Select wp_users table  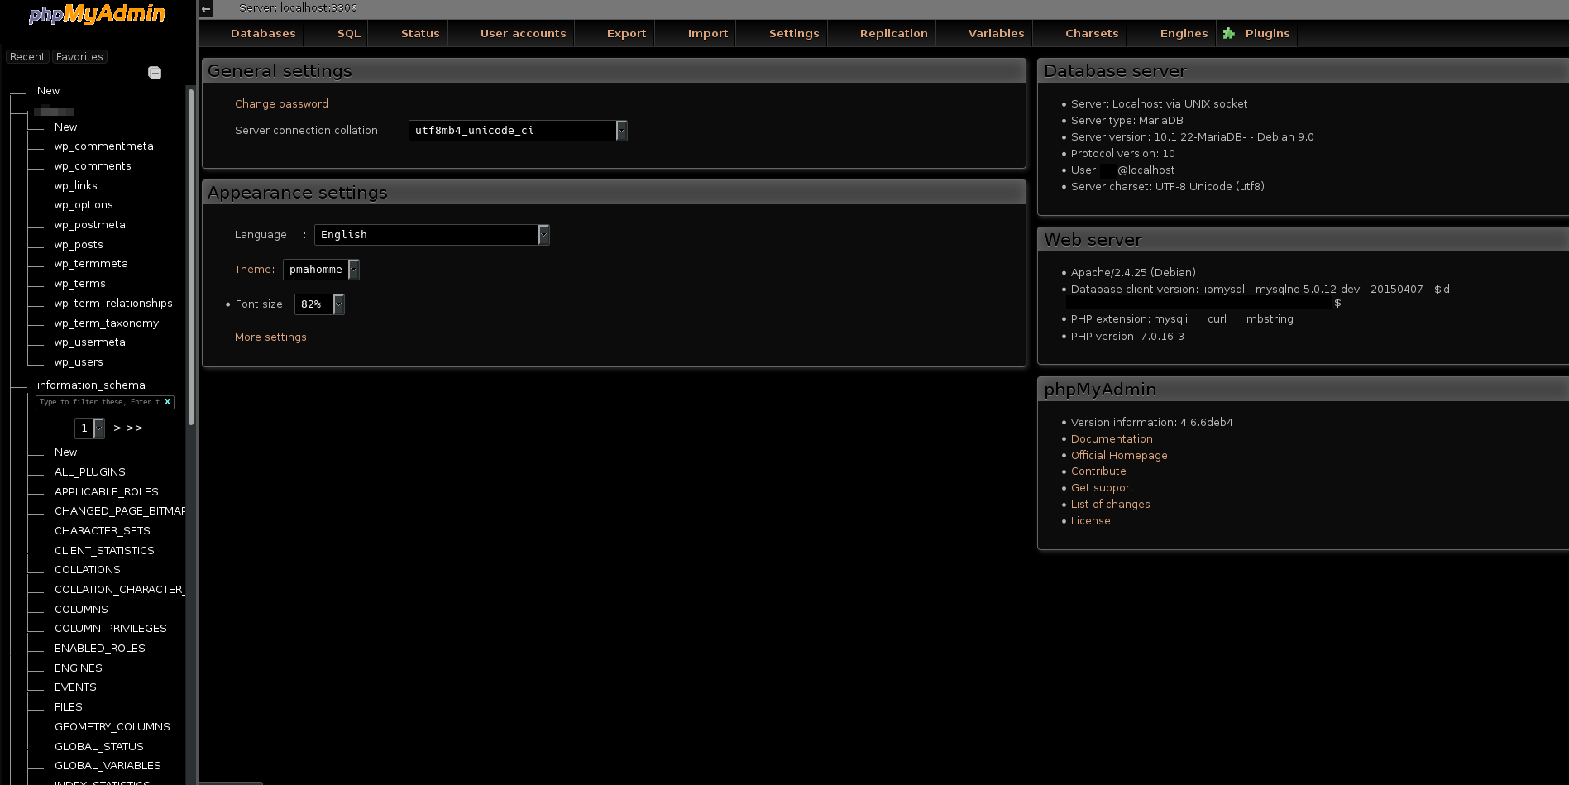(79, 362)
